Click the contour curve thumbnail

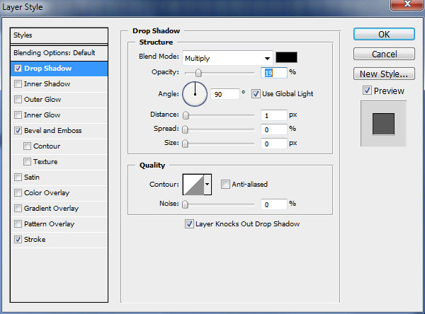coord(193,185)
